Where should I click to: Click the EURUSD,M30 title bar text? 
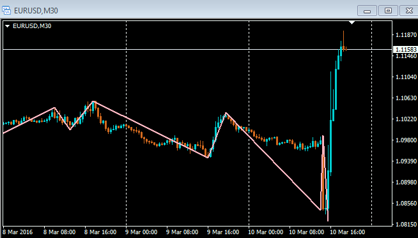(x=36, y=11)
